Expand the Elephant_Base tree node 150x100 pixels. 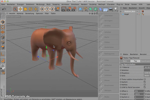click(121, 11)
